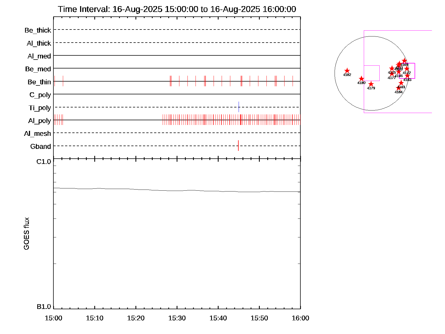The image size is (445, 334).
Task: Click the small magenta box near disk center
Action: click(x=372, y=73)
